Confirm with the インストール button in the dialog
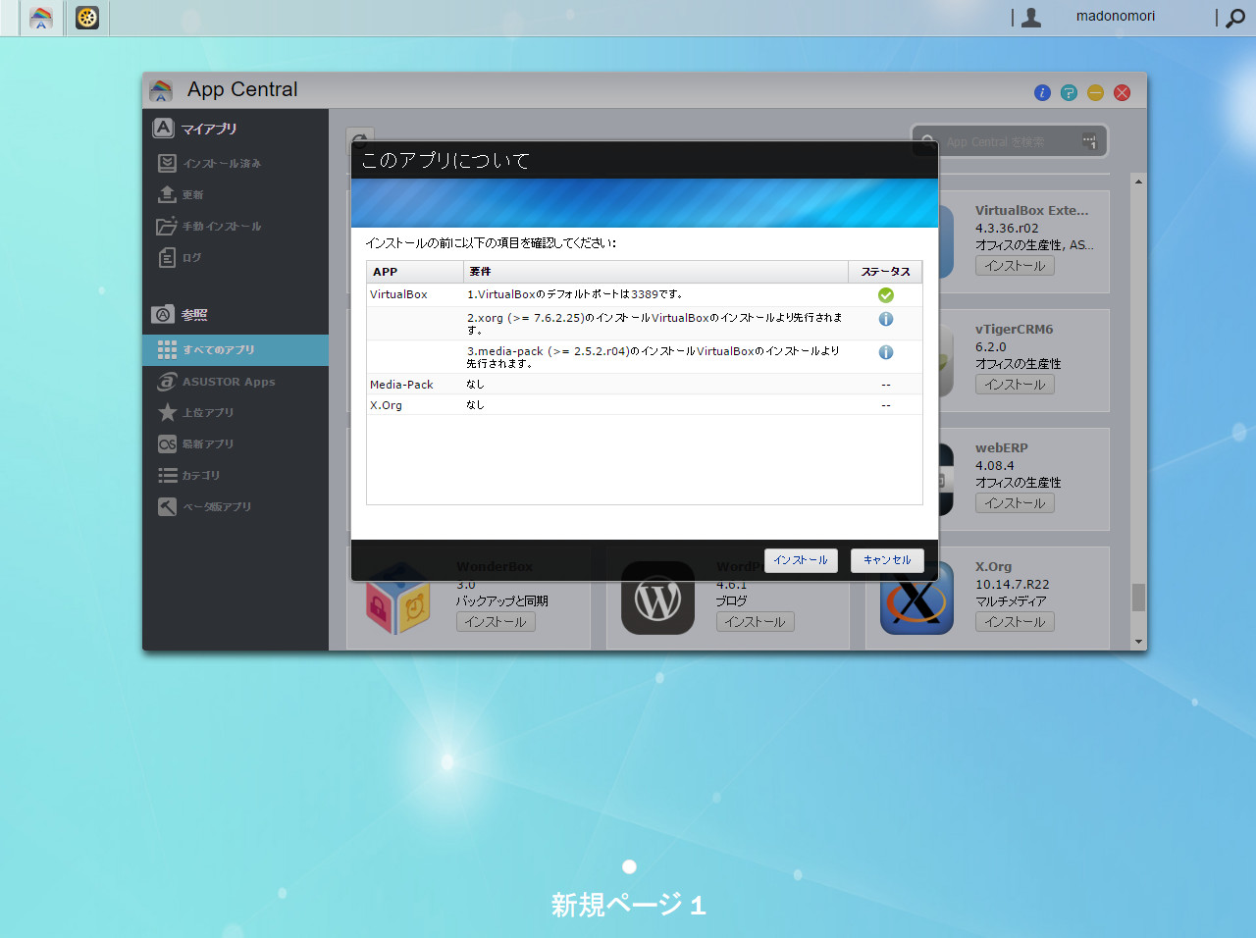The width and height of the screenshot is (1256, 938). click(801, 560)
